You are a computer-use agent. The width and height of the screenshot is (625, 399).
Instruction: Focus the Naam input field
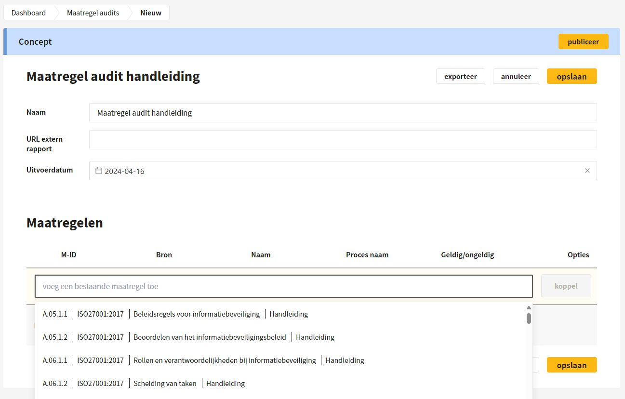[x=343, y=113]
